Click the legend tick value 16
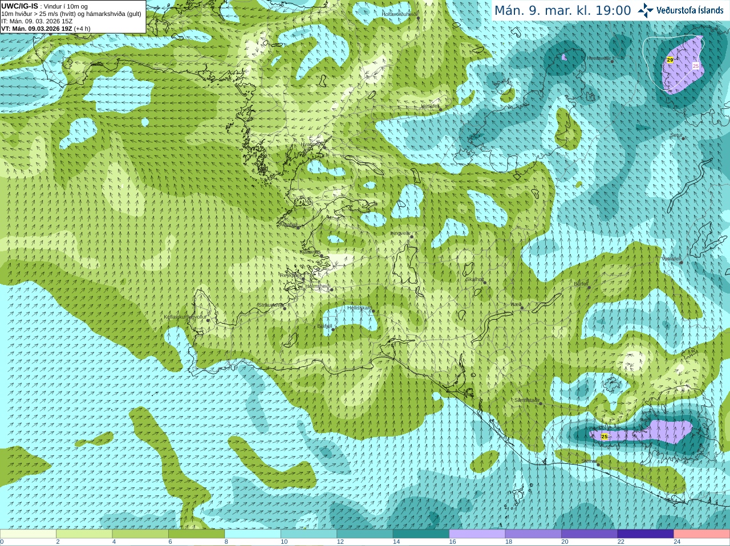Image resolution: width=730 pixels, height=546 pixels. [x=452, y=542]
